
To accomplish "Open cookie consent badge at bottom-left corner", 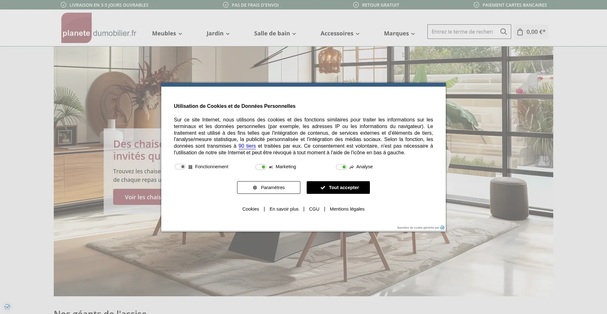I will tap(7, 306).
